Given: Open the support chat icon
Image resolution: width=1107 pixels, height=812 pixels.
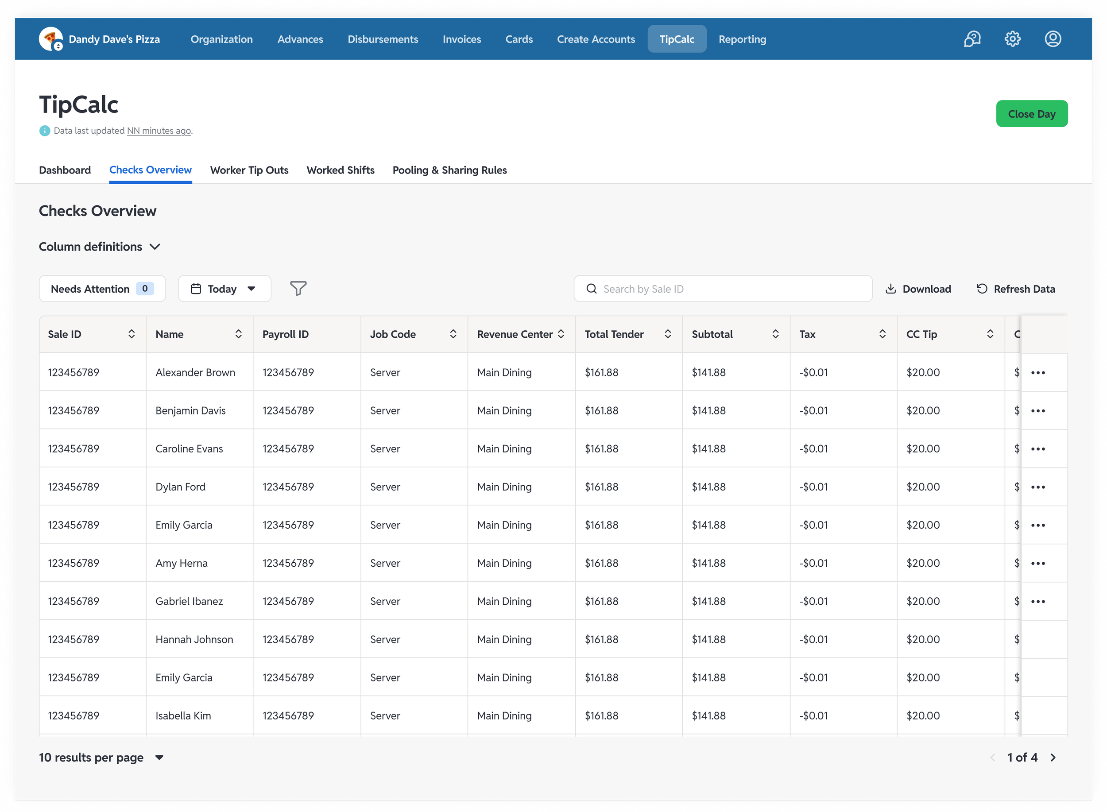Looking at the screenshot, I should 972,39.
